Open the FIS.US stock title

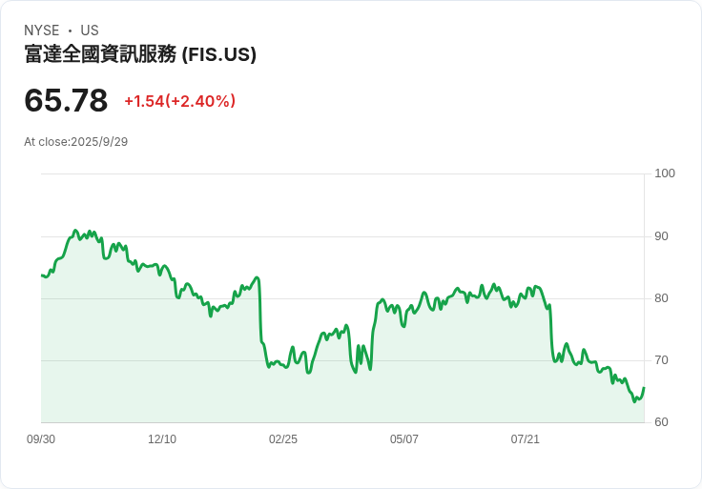(140, 54)
